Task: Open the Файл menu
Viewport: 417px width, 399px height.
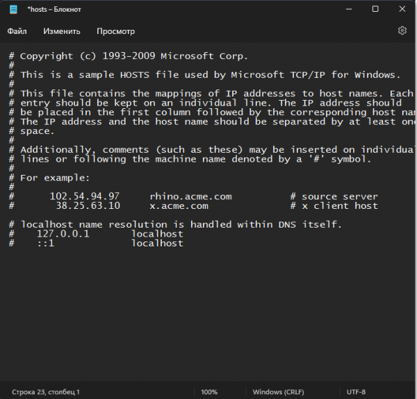Action: pyautogui.click(x=17, y=31)
